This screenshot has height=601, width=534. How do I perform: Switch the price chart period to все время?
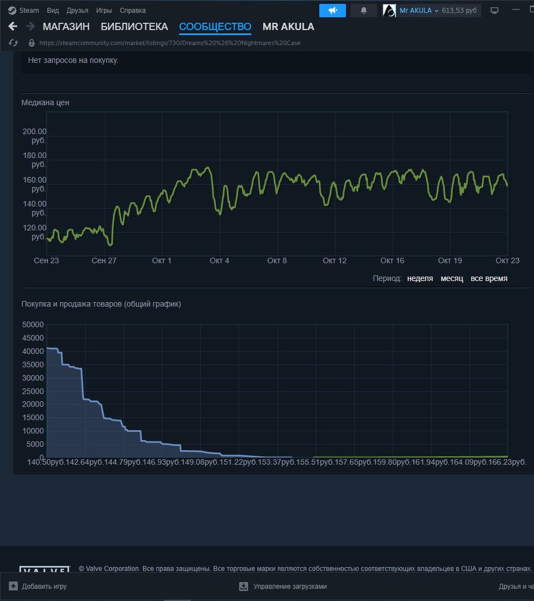[488, 278]
